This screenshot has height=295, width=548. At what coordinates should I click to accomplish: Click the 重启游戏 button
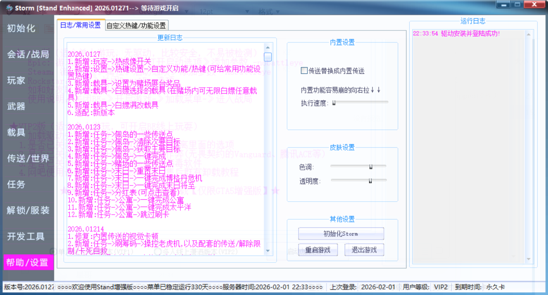pos(318,250)
